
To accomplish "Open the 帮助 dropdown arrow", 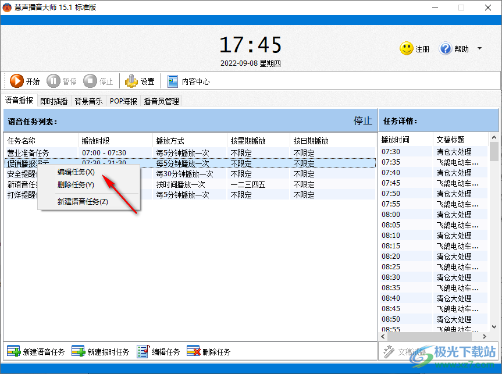I will pos(478,48).
